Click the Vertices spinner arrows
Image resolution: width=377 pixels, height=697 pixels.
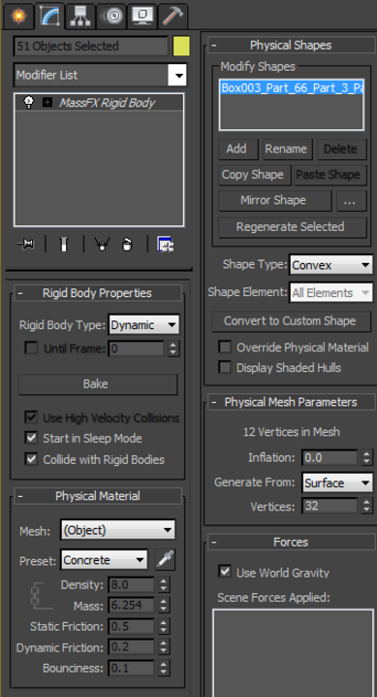pos(366,506)
